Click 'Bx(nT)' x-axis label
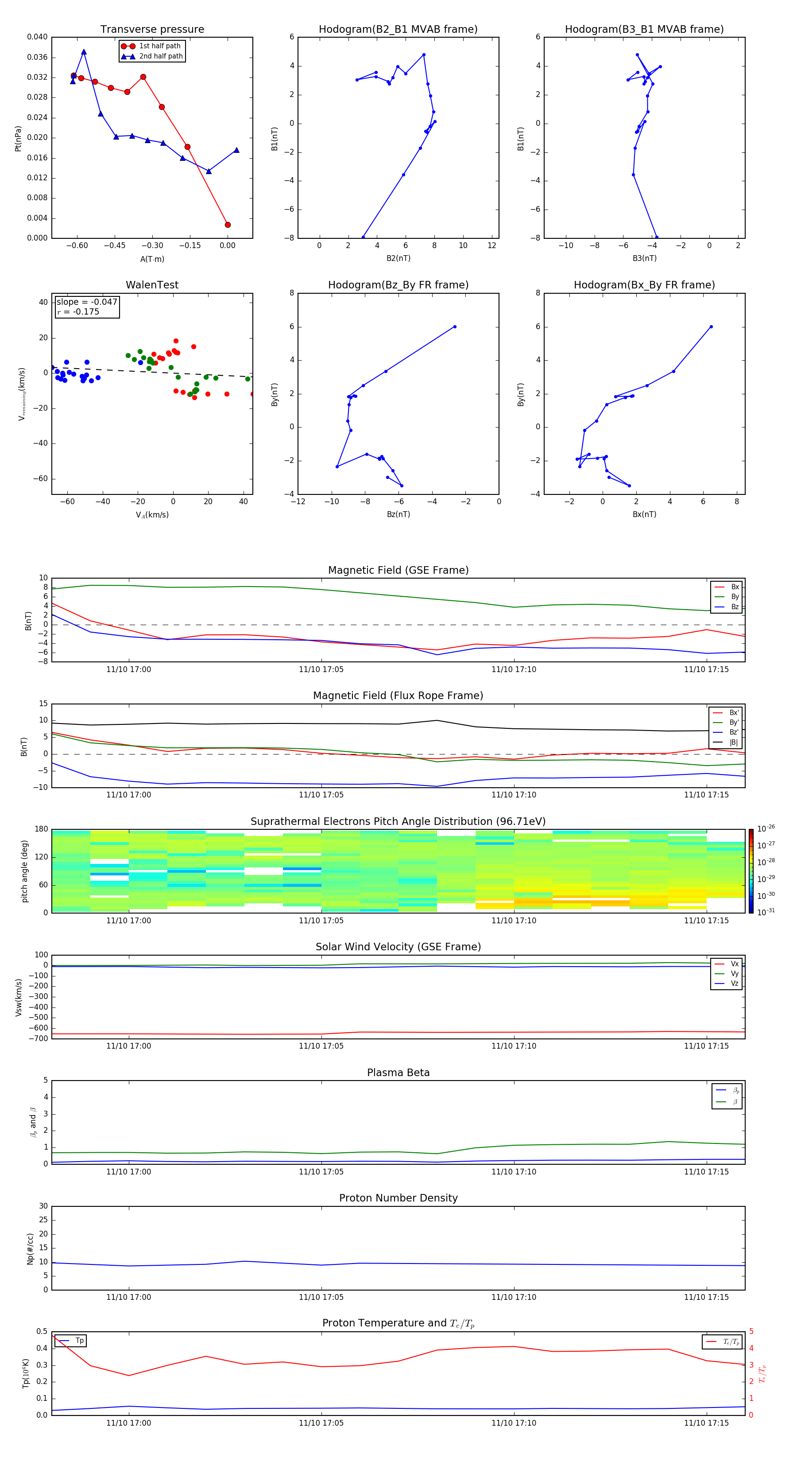 click(644, 514)
